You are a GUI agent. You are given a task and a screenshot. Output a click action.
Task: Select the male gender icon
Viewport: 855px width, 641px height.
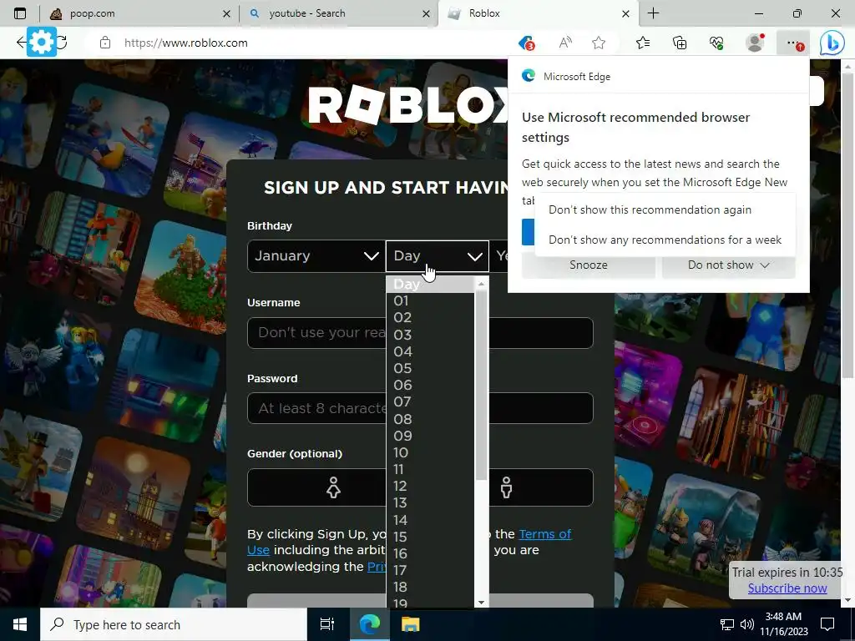click(506, 487)
